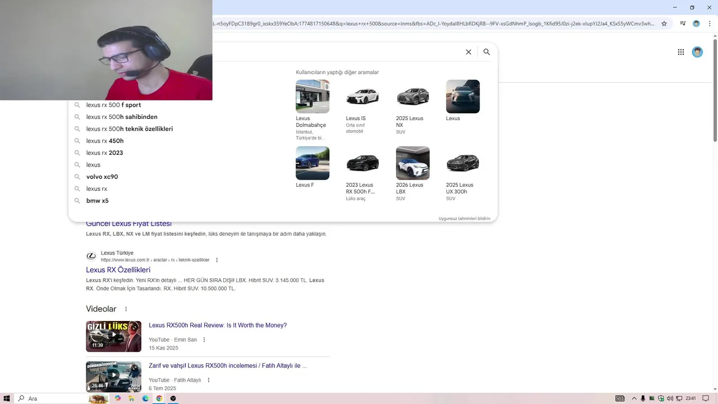Viewport: 718px width, 404px height.
Task: Play the 26:46 video thumbnail
Action: (113, 377)
